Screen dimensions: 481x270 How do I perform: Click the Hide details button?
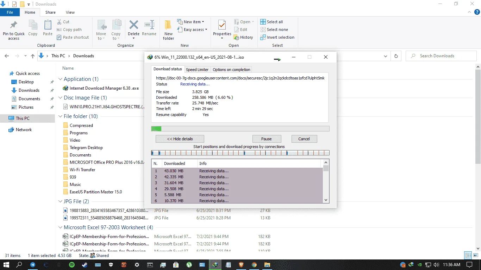coord(180,139)
